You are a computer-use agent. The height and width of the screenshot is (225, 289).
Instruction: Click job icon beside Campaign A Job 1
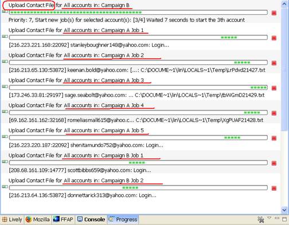5,36
